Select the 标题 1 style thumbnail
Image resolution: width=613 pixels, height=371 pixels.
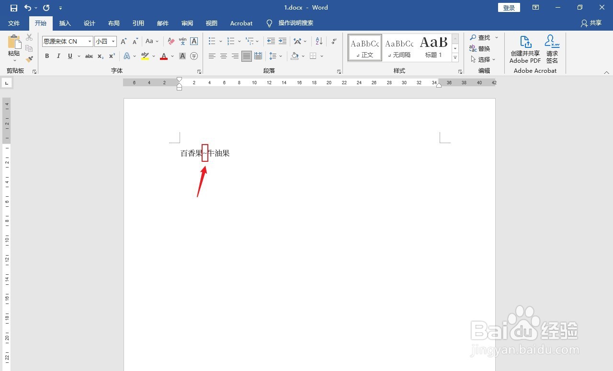pyautogui.click(x=433, y=47)
